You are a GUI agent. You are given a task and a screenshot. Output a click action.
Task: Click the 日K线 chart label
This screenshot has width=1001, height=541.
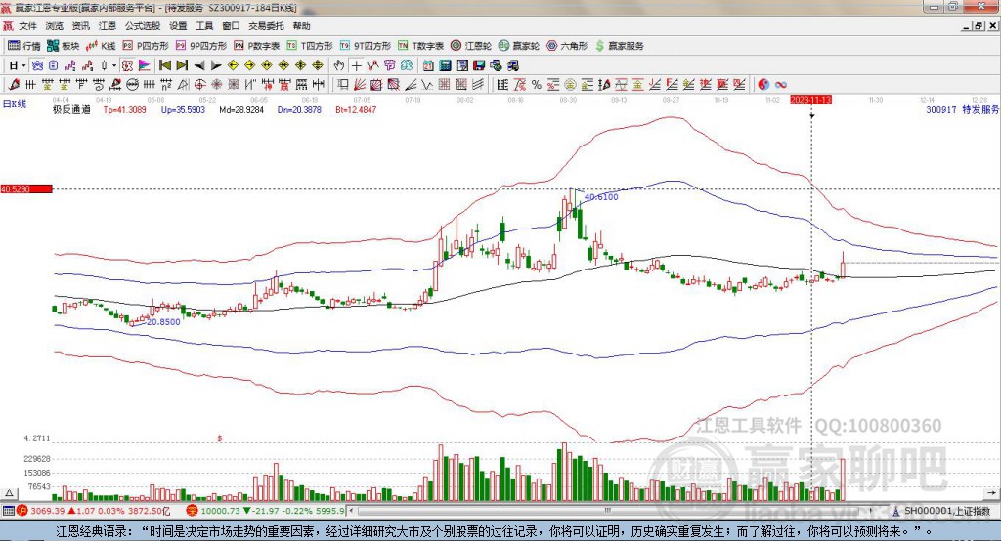(15, 104)
